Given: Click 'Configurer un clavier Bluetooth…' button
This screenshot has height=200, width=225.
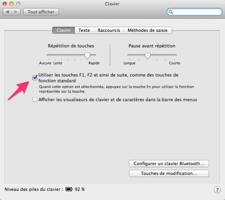Looking at the screenshot, I should [x=169, y=163].
